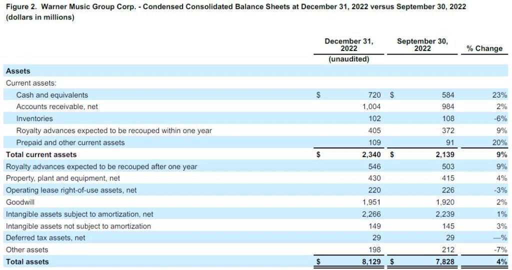512x270 pixels.
Task: Select the 'Prepaid and other current assets' label
Action: point(70,142)
